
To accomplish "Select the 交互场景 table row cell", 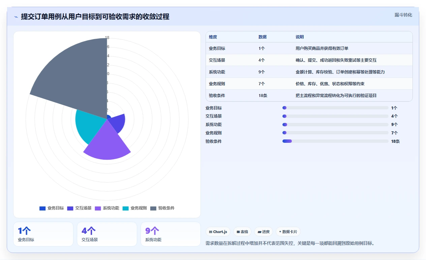I will click(217, 60).
